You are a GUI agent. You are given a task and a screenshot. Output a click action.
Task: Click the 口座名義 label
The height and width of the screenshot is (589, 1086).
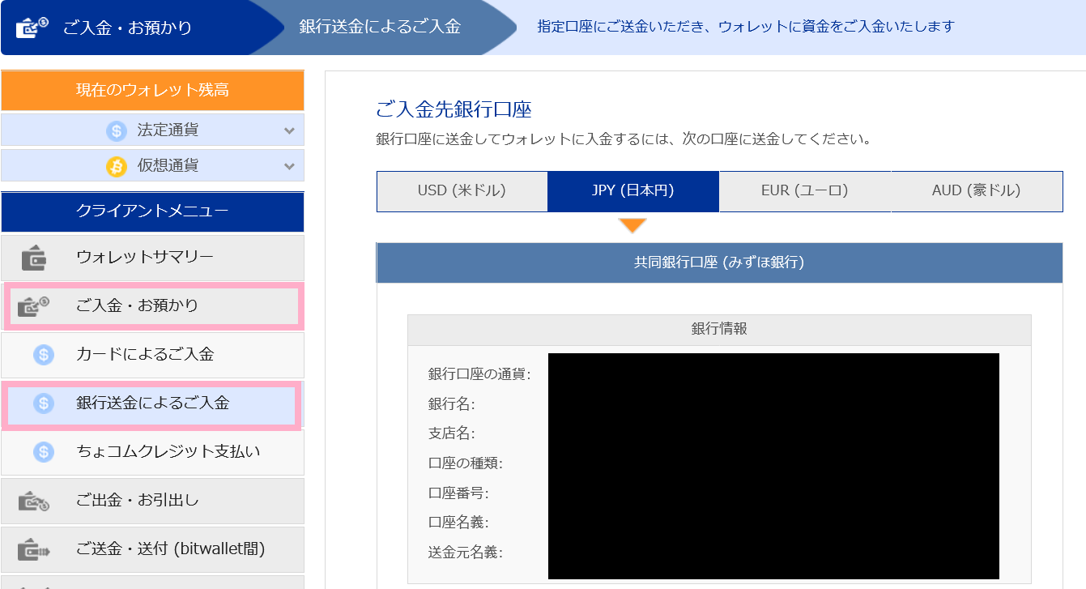coord(458,523)
